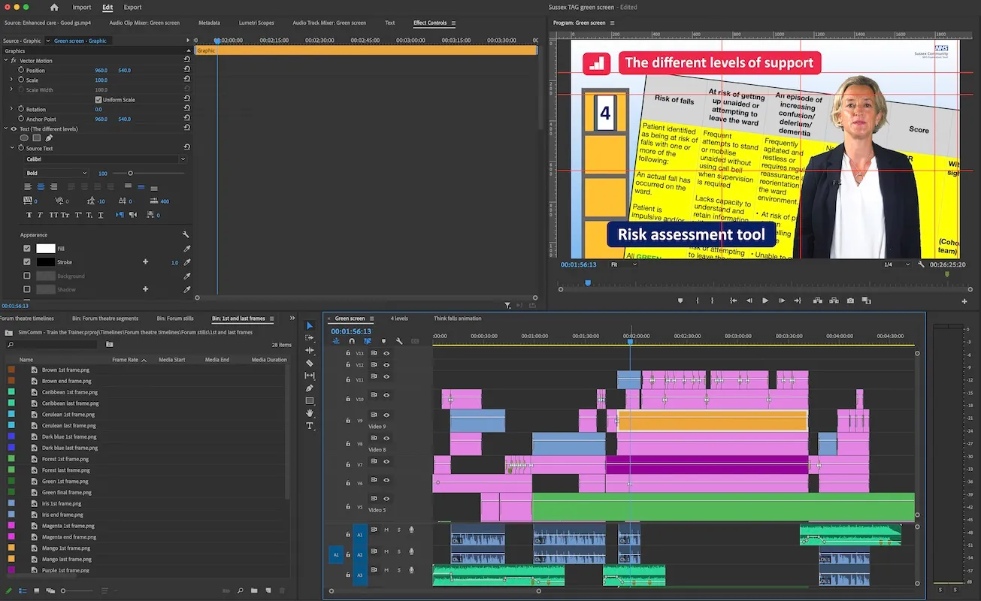The height and width of the screenshot is (601, 981).
Task: Select Caribbean 1st frame.png in the bin
Action: pos(69,392)
